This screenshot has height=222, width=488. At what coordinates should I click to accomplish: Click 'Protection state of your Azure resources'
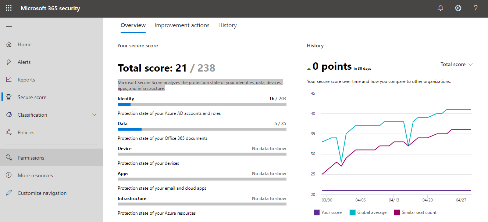point(157,213)
